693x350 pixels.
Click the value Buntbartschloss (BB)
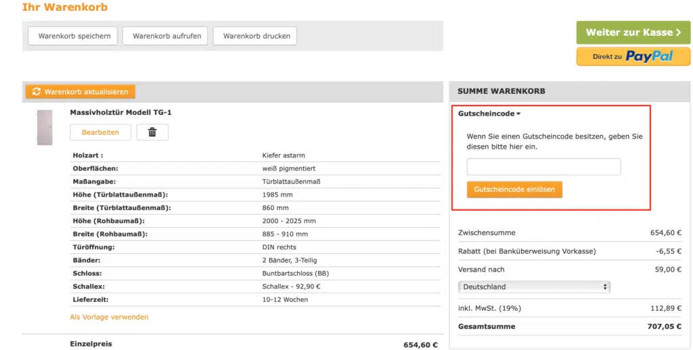click(x=295, y=273)
